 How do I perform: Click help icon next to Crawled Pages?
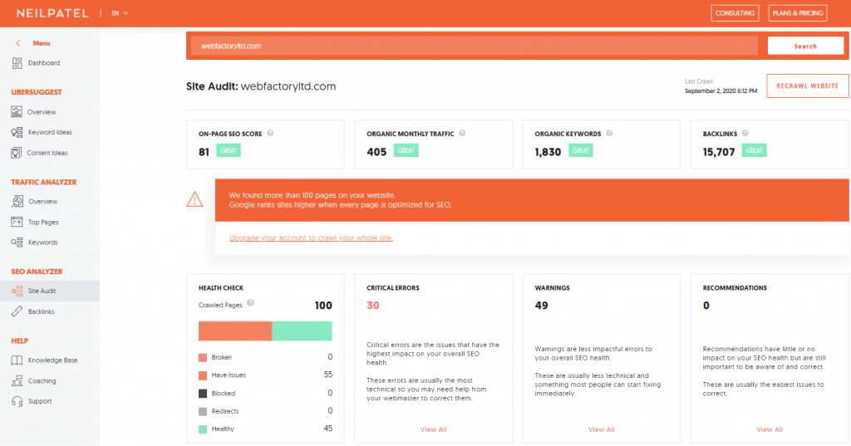(250, 303)
